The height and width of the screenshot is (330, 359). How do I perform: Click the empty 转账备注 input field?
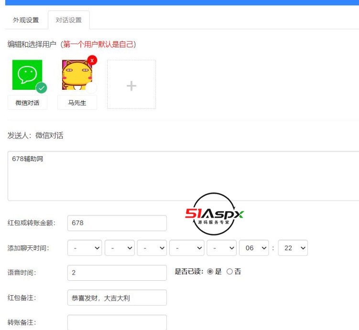tap(117, 322)
